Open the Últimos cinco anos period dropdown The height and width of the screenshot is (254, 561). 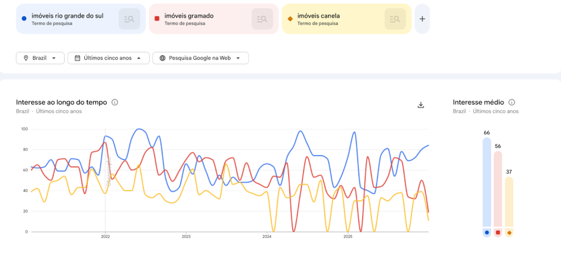coord(108,58)
